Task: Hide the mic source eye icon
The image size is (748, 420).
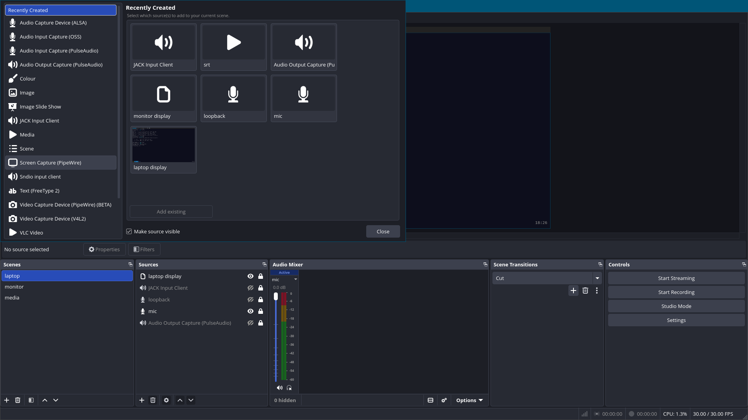Action: 251,311
